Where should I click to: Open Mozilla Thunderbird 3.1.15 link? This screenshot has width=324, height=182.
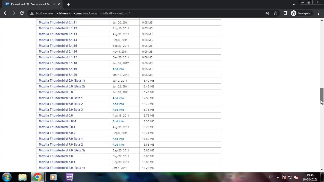click(x=58, y=46)
